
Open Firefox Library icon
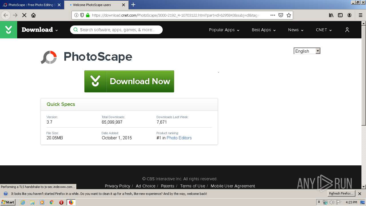331,15
